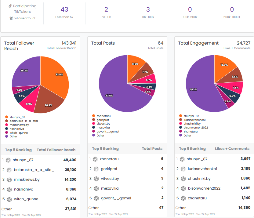The image size is (254, 218).
Task: Click profile icon next to shunya_87 in Follower Reach
Action: pos(9,160)
